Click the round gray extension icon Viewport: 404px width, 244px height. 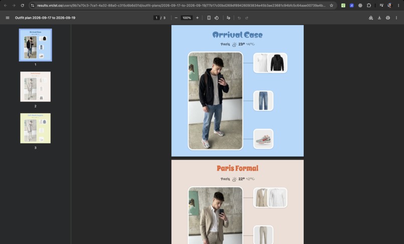coord(360,6)
